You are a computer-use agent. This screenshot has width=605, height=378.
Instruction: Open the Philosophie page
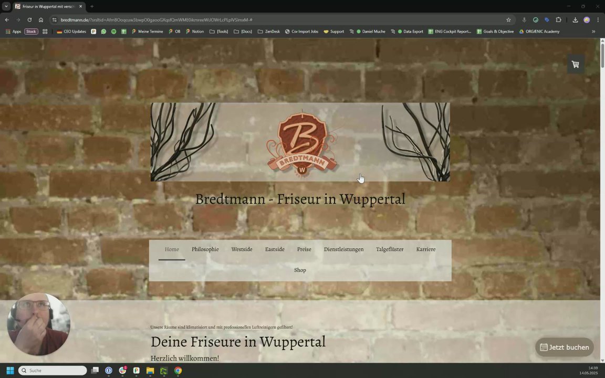point(205,249)
